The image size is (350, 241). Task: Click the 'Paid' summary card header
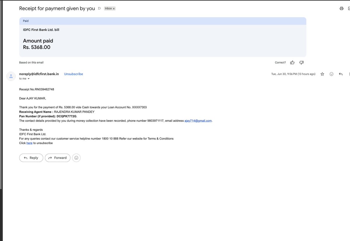pyautogui.click(x=163, y=21)
